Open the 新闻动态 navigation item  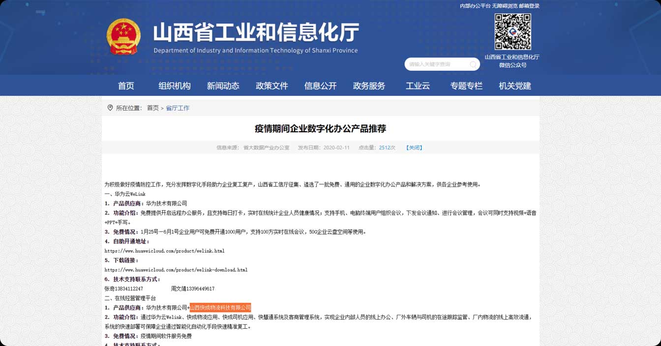pos(223,86)
